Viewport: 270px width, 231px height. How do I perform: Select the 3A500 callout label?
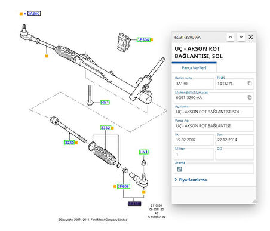point(34,13)
